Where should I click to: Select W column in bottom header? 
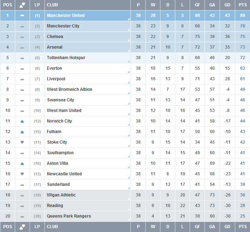(x=153, y=227)
